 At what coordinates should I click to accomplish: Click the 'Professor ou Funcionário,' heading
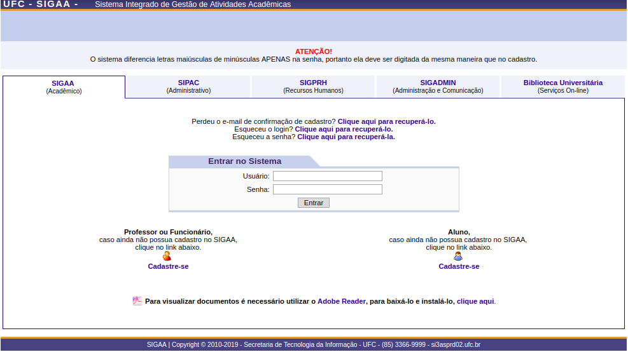point(168,232)
